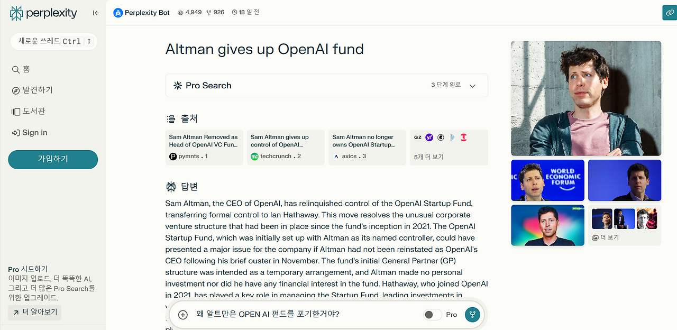Click the 홈 search icon in sidebar
The image size is (677, 330).
pyautogui.click(x=17, y=69)
